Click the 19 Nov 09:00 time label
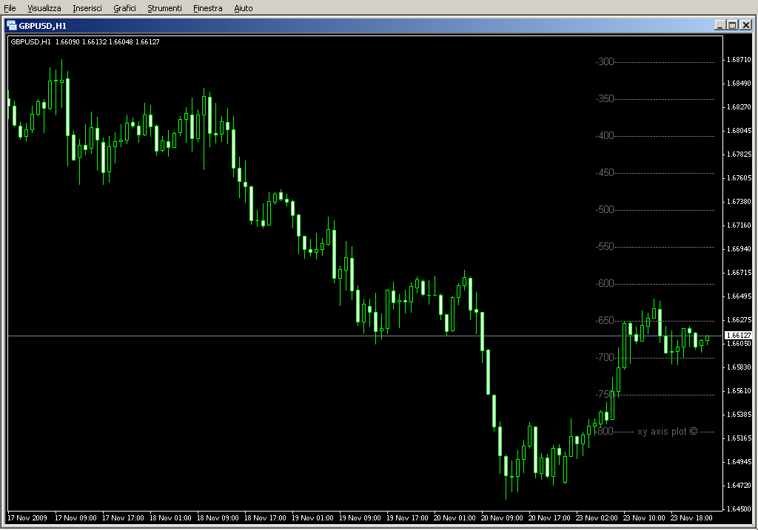This screenshot has width=758, height=530. (360, 518)
